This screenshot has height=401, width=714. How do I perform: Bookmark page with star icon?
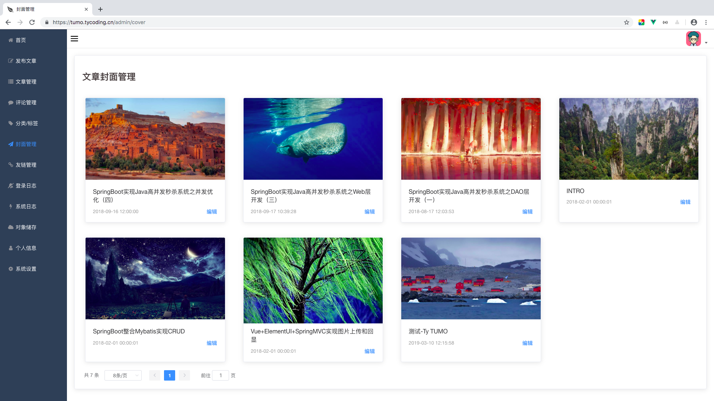pyautogui.click(x=627, y=22)
